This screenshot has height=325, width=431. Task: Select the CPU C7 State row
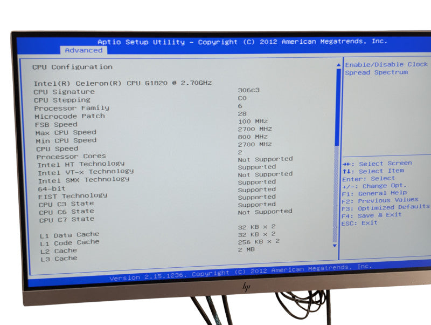(x=166, y=215)
